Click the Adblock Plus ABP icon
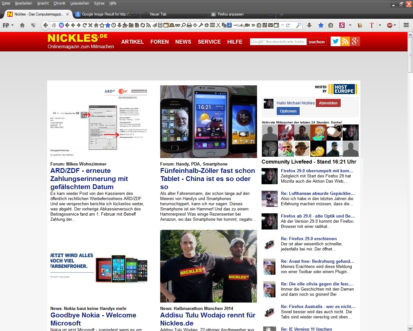The height and width of the screenshot is (331, 413). [390, 25]
